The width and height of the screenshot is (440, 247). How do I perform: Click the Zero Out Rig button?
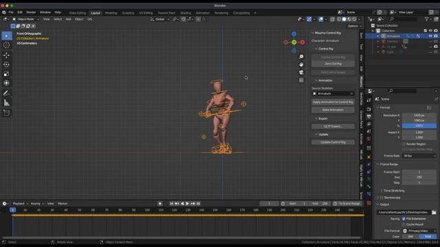tap(333, 64)
